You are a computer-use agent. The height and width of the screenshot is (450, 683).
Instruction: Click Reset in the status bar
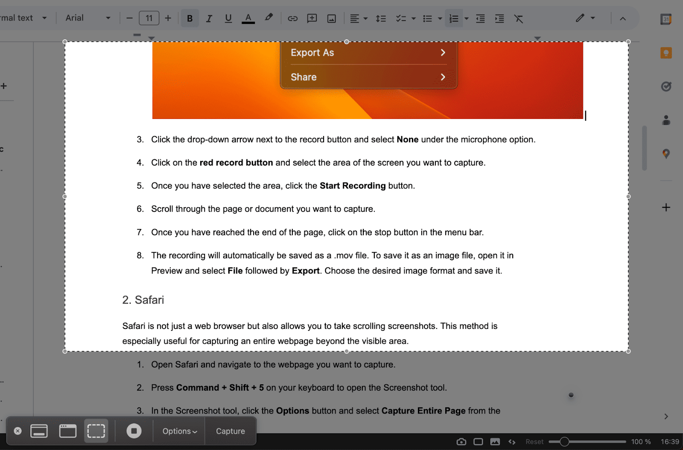534,441
